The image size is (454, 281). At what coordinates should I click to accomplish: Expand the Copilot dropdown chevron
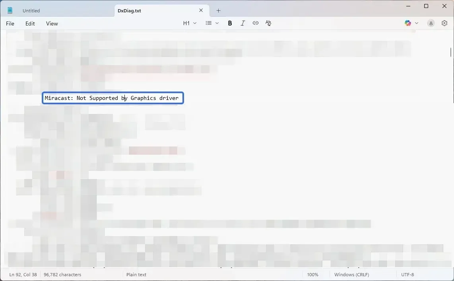(x=417, y=23)
